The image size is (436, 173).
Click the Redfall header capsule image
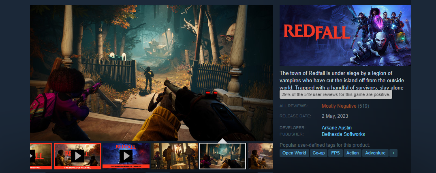[345, 35]
